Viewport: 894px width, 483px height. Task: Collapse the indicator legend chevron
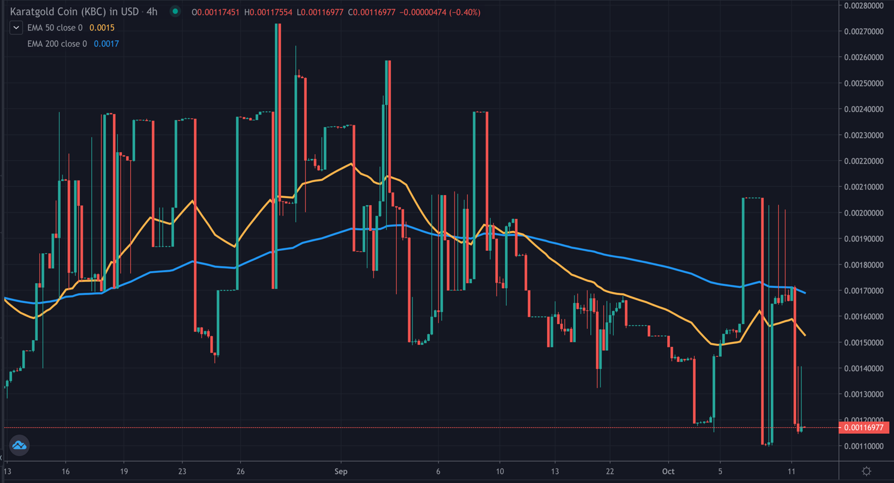[16, 28]
